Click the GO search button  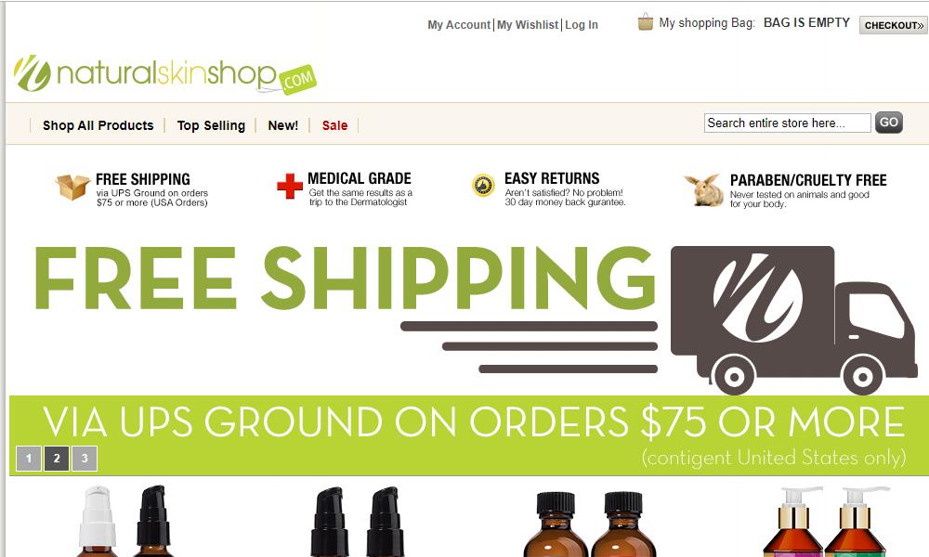pyautogui.click(x=889, y=123)
